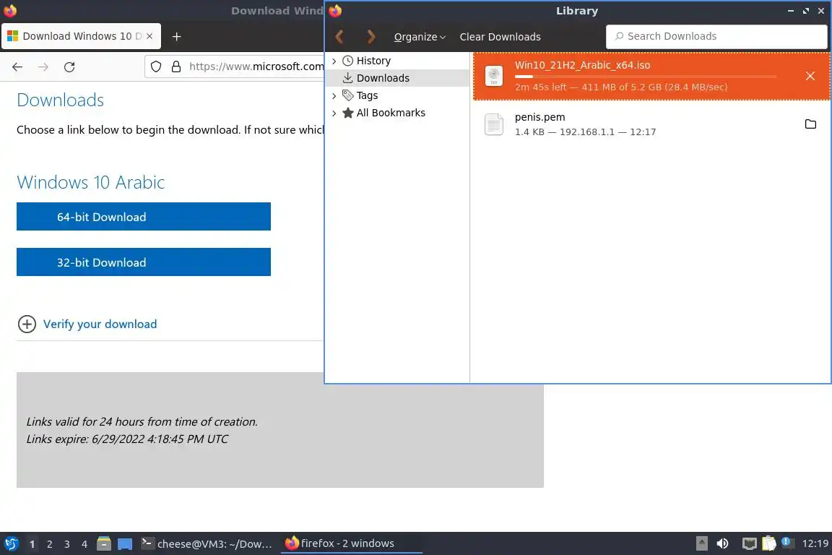Switch to workspace 3
832x555 pixels.
pyautogui.click(x=67, y=544)
